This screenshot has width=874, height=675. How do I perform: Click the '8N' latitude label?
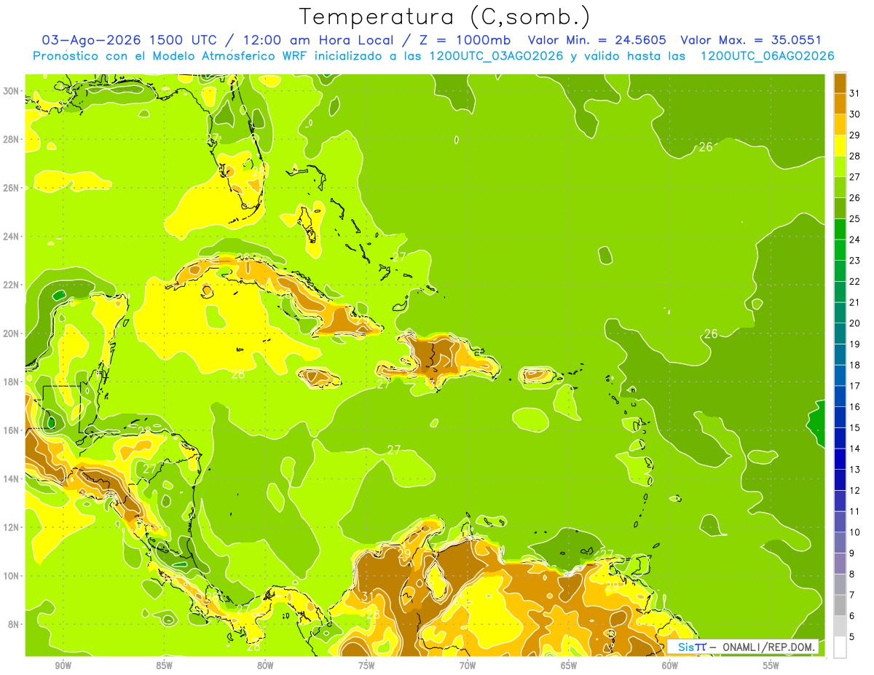(14, 624)
